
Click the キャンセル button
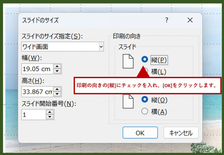[181, 133]
